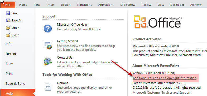The image size is (207, 96).
Task: Open the Save & Send section
Action: pyautogui.click(x=16, y=83)
